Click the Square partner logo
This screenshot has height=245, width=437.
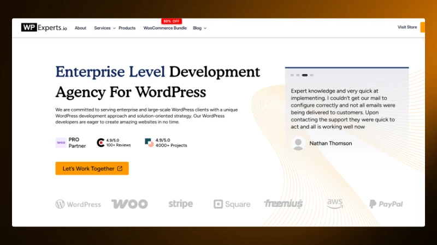point(232,204)
